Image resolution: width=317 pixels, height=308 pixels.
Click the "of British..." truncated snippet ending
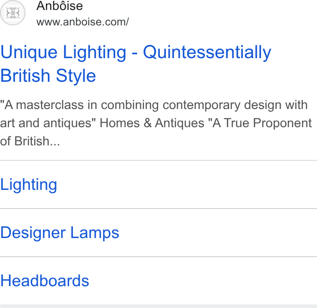pos(30,141)
